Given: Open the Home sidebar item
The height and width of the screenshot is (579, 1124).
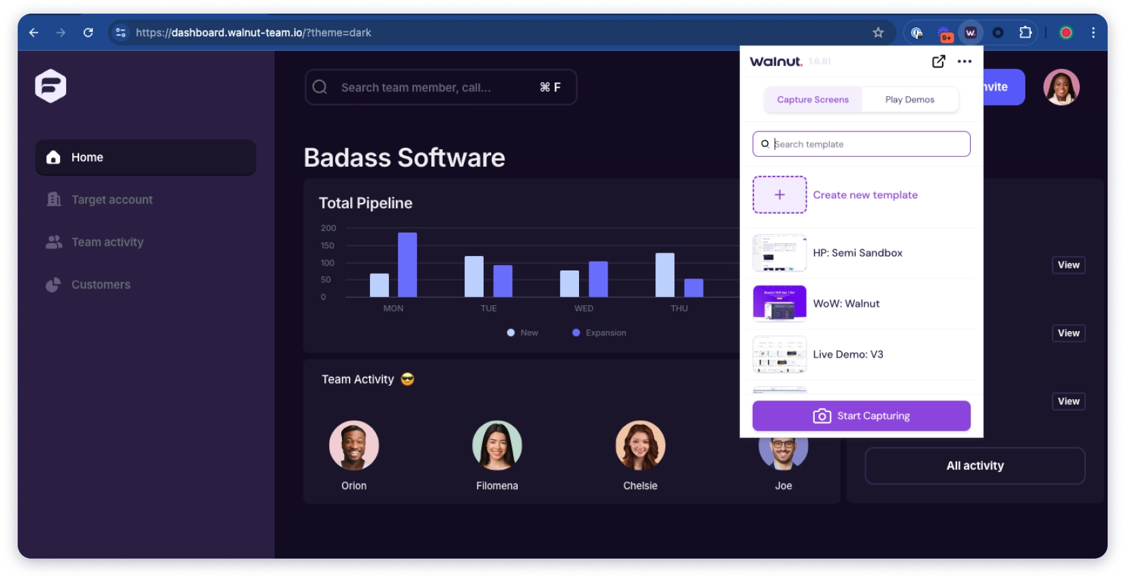Looking at the screenshot, I should (x=146, y=157).
